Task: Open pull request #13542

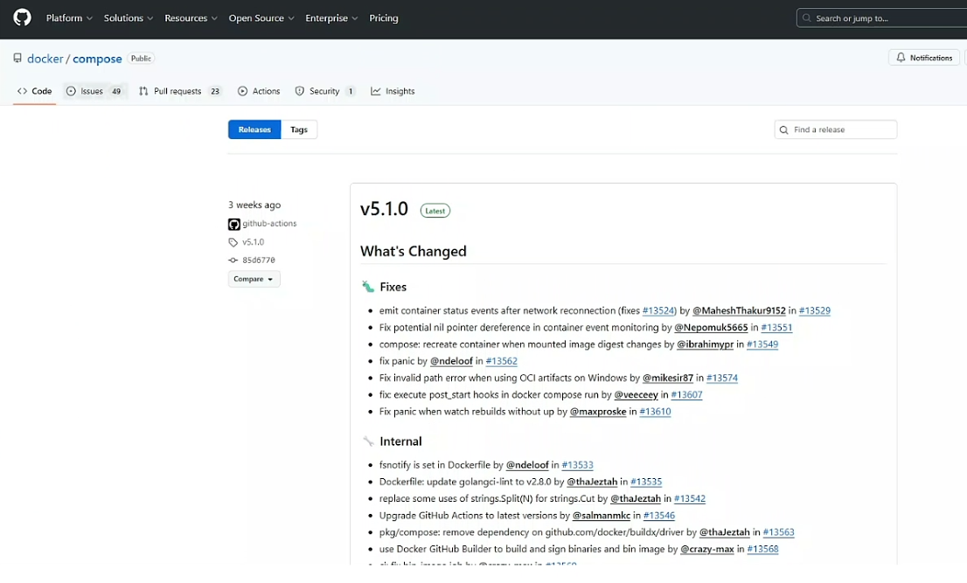Action: click(x=690, y=498)
